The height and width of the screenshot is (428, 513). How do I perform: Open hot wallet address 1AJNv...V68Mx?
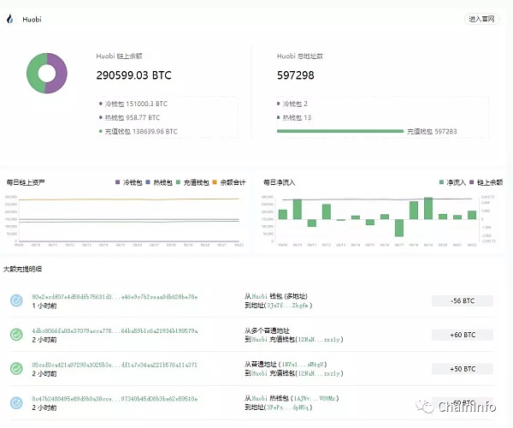(315, 398)
